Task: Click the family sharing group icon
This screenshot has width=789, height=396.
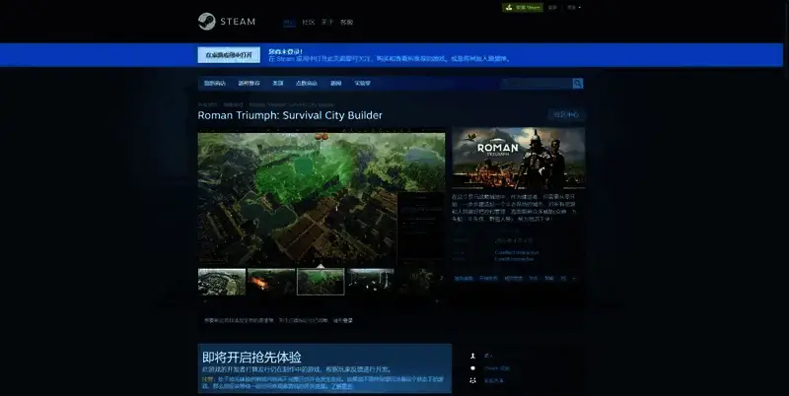Action: (472, 381)
